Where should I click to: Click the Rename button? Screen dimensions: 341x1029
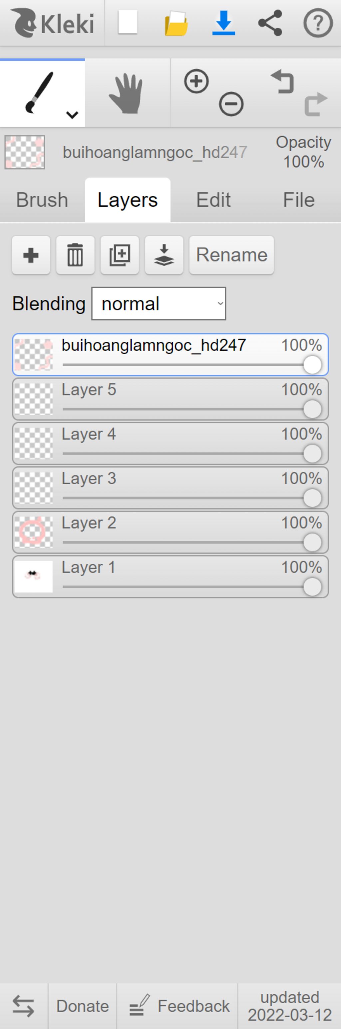tap(231, 255)
